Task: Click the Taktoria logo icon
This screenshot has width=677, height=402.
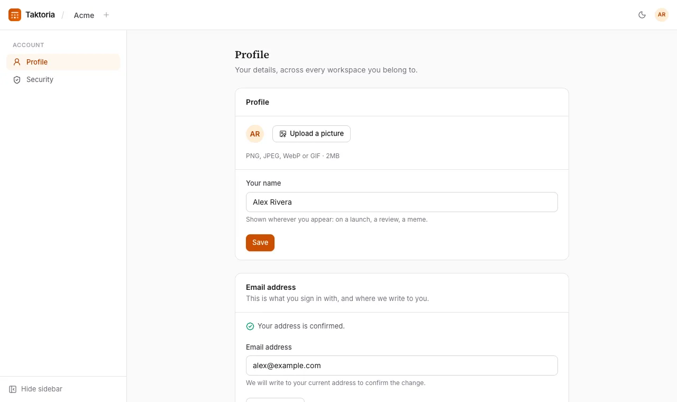Action: coord(15,15)
